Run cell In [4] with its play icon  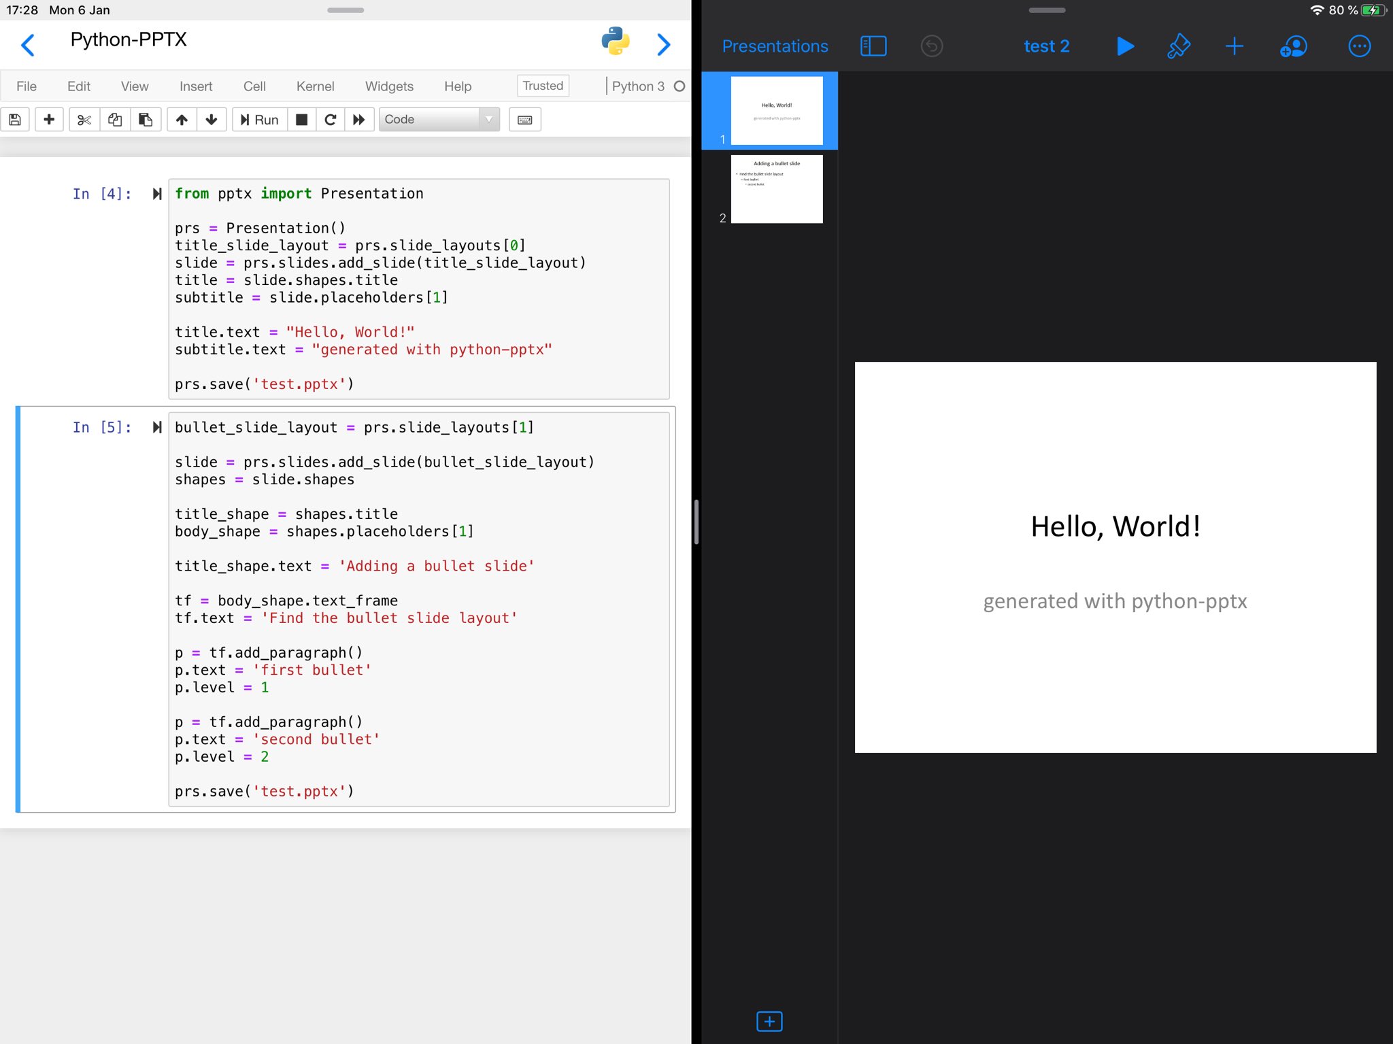(x=157, y=194)
